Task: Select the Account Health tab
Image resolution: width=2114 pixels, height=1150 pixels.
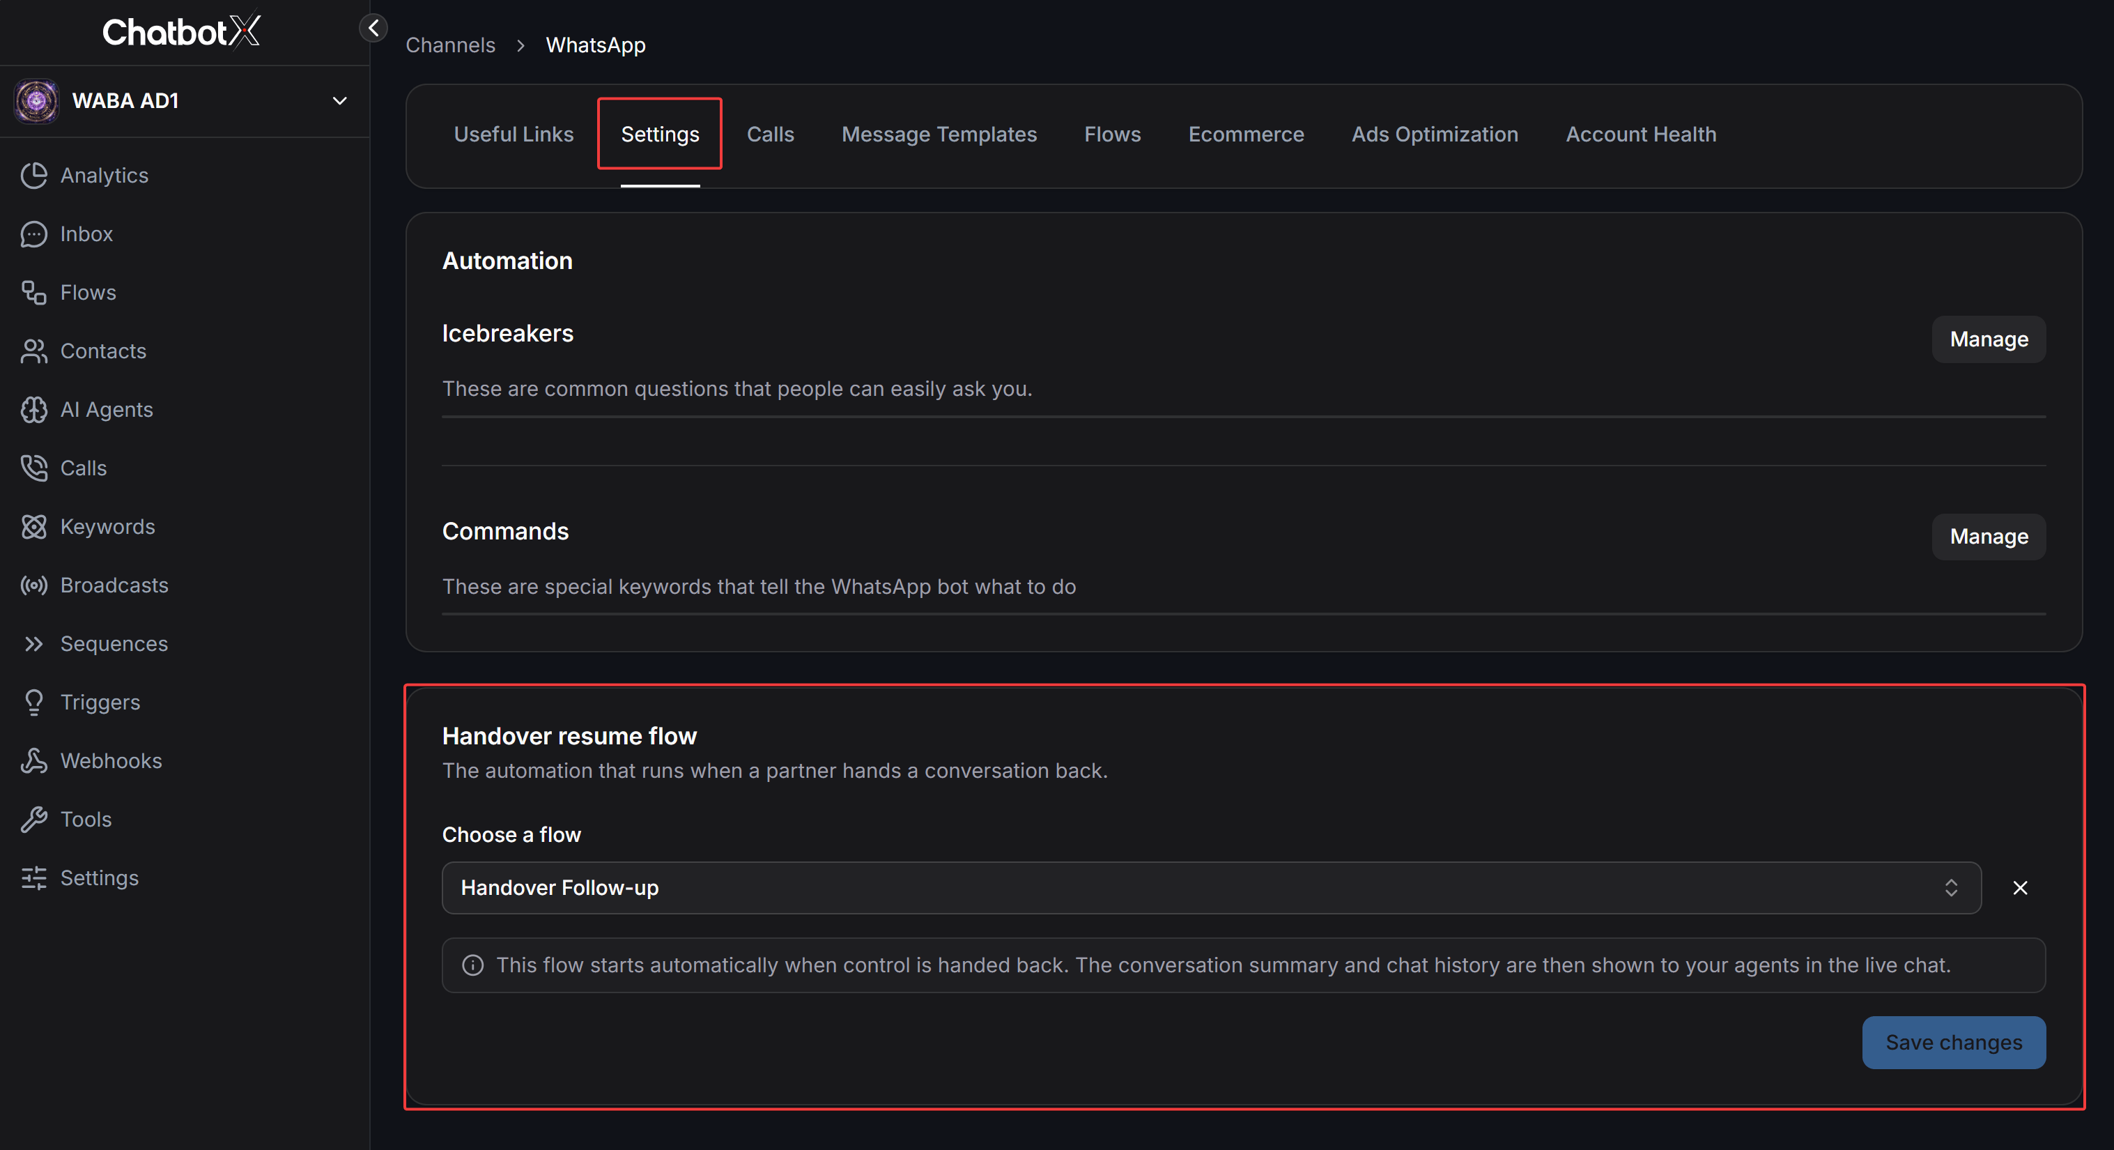Action: [x=1640, y=134]
